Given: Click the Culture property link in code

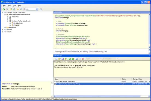Looking at the screenshot, I should (x=76, y=38).
